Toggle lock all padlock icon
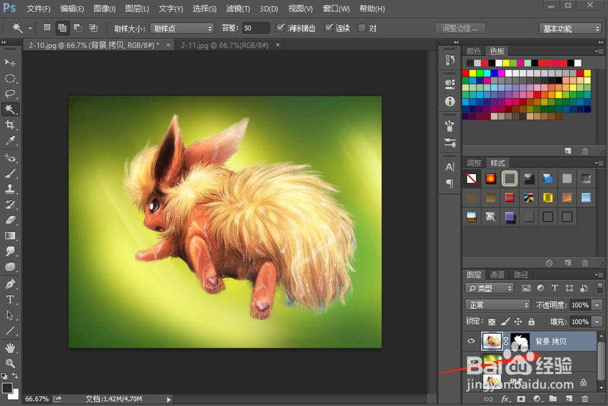 point(531,321)
